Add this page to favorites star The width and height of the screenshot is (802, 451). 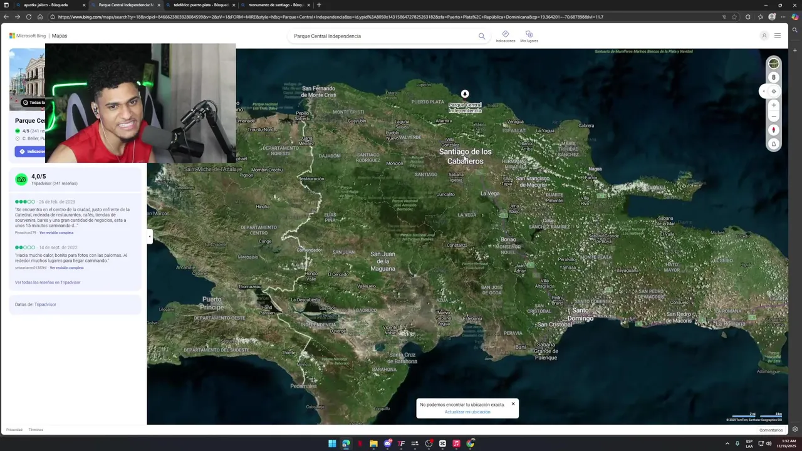pos(736,17)
